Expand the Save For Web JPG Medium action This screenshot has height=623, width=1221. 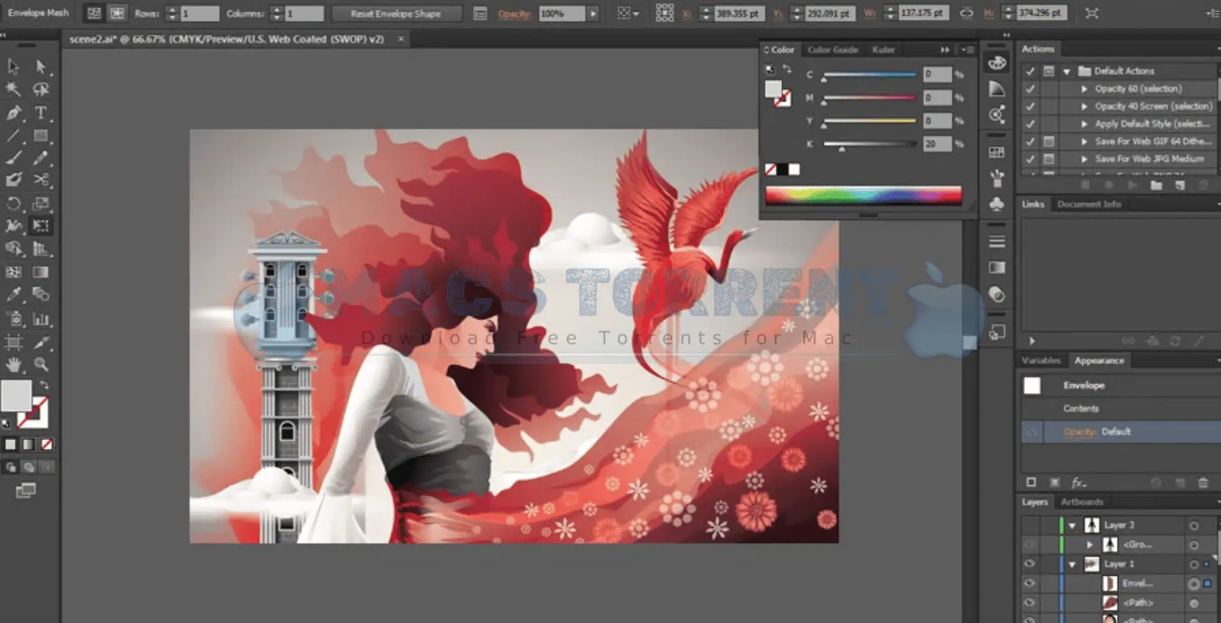tap(1084, 159)
